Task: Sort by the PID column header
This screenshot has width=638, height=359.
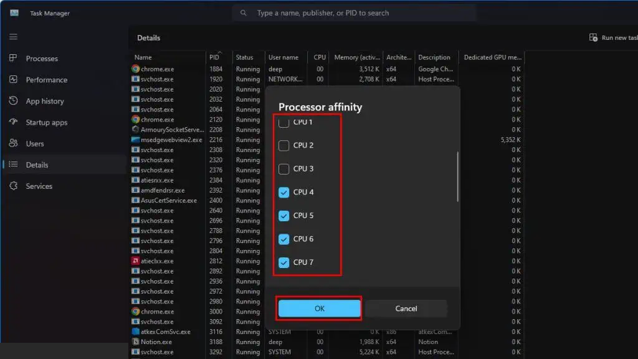Action: click(219, 57)
